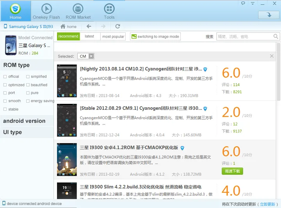The image size is (281, 208).
Task: Check the official ROM type checkbox
Action: coord(5,77)
